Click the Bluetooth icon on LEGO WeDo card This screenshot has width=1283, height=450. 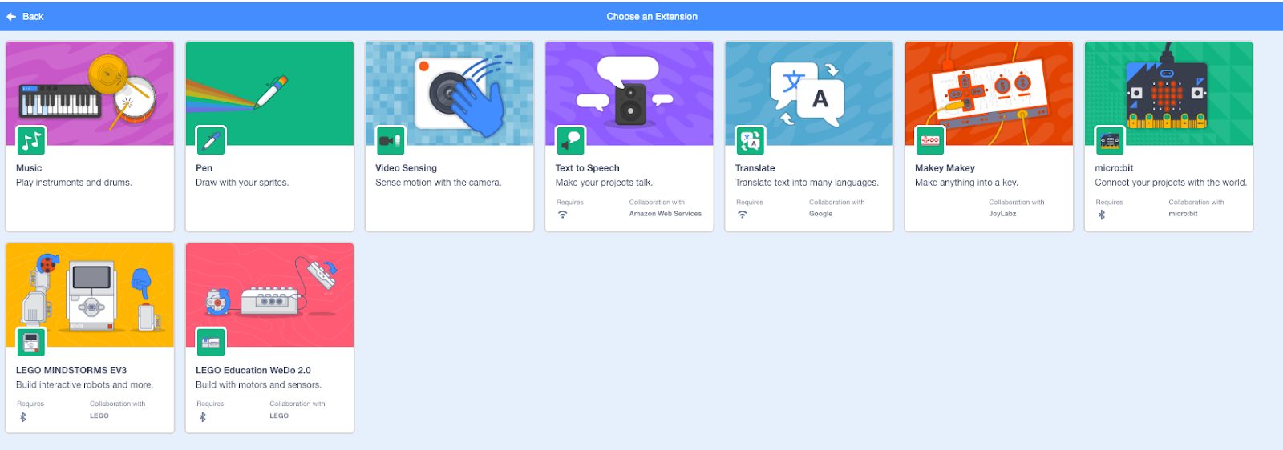[x=202, y=416]
